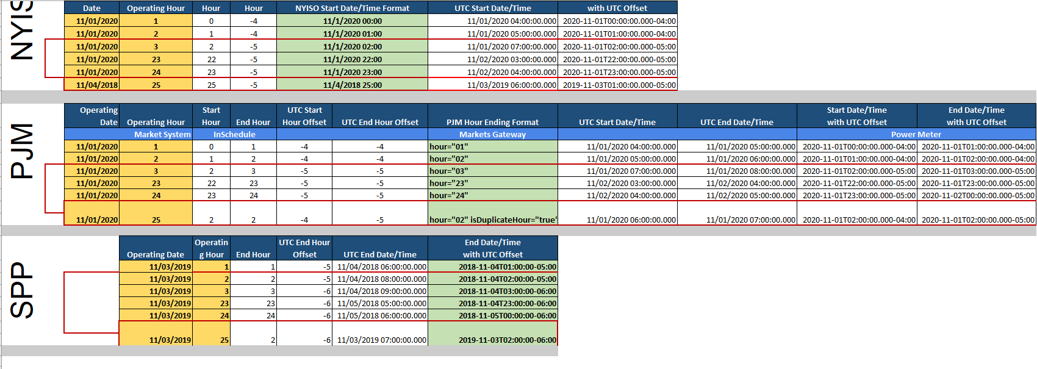Select the SPP "UTC End Hour Offset" header
Screen dimensions: 1037x369
coord(304,248)
